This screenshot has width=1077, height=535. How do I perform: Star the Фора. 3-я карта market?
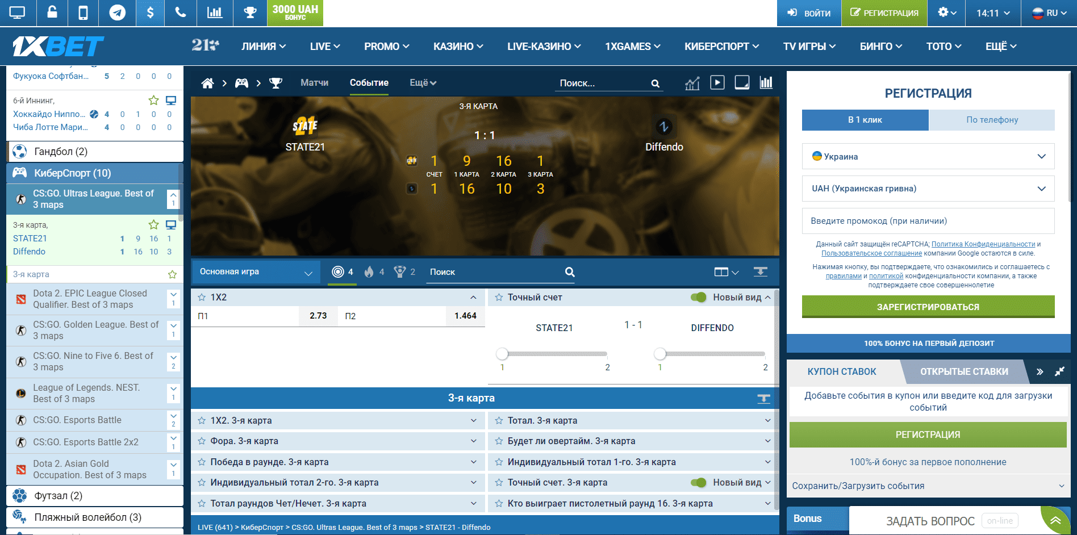tap(202, 441)
